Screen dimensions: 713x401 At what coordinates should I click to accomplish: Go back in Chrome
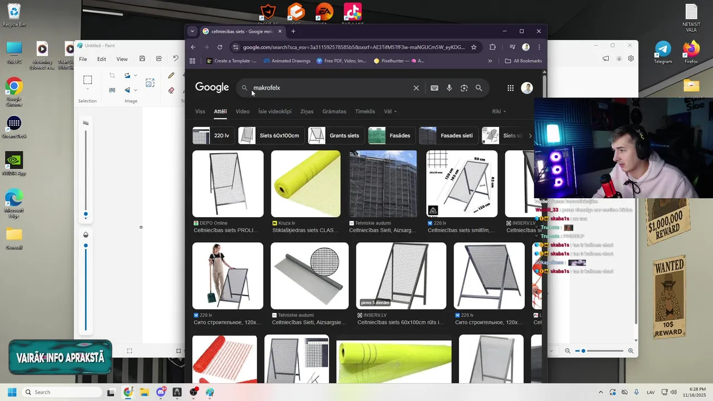193,47
